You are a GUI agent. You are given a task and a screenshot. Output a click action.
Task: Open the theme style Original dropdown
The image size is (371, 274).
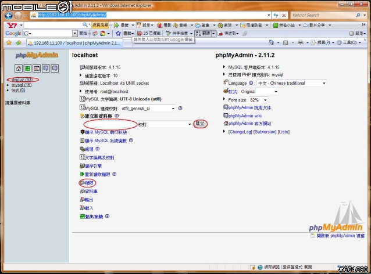click(259, 91)
